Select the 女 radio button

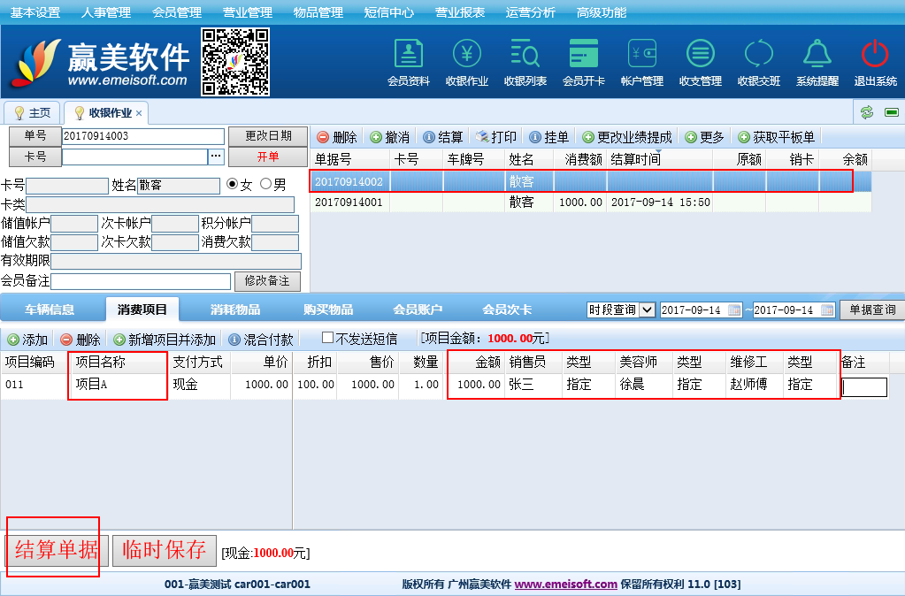233,185
